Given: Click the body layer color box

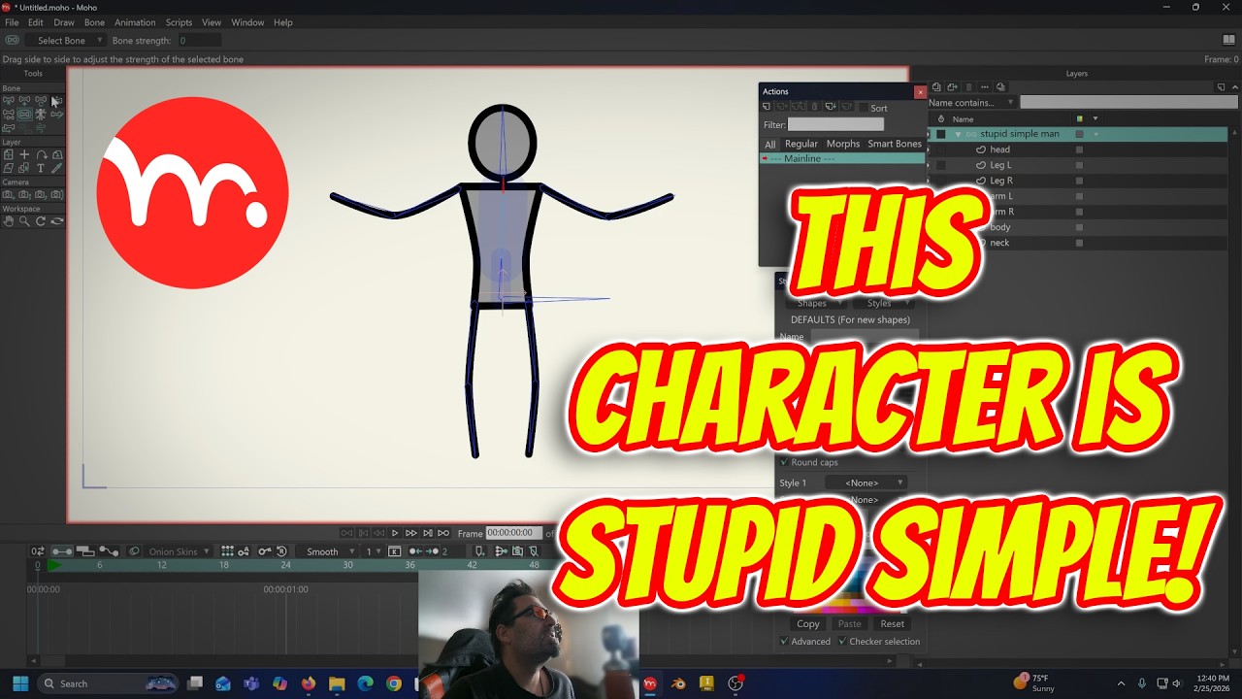Looking at the screenshot, I should 1079,227.
